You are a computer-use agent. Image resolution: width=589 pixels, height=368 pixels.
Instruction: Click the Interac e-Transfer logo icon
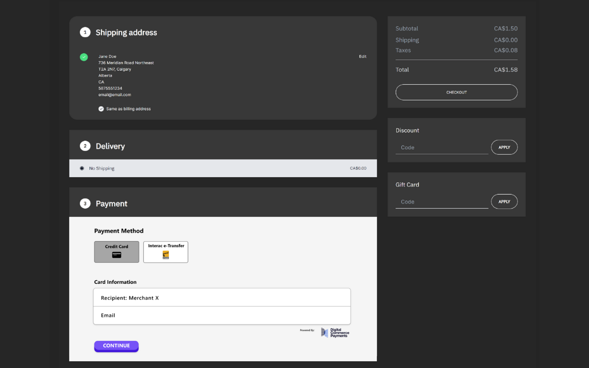166,255
